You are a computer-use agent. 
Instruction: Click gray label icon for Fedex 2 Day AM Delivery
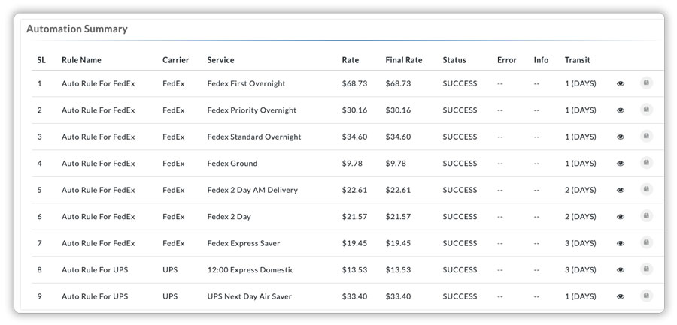[x=646, y=189]
